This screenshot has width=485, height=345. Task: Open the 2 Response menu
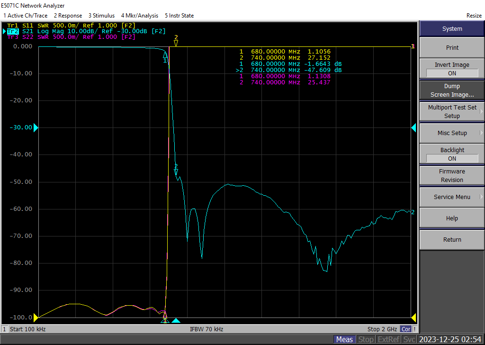[x=68, y=16]
